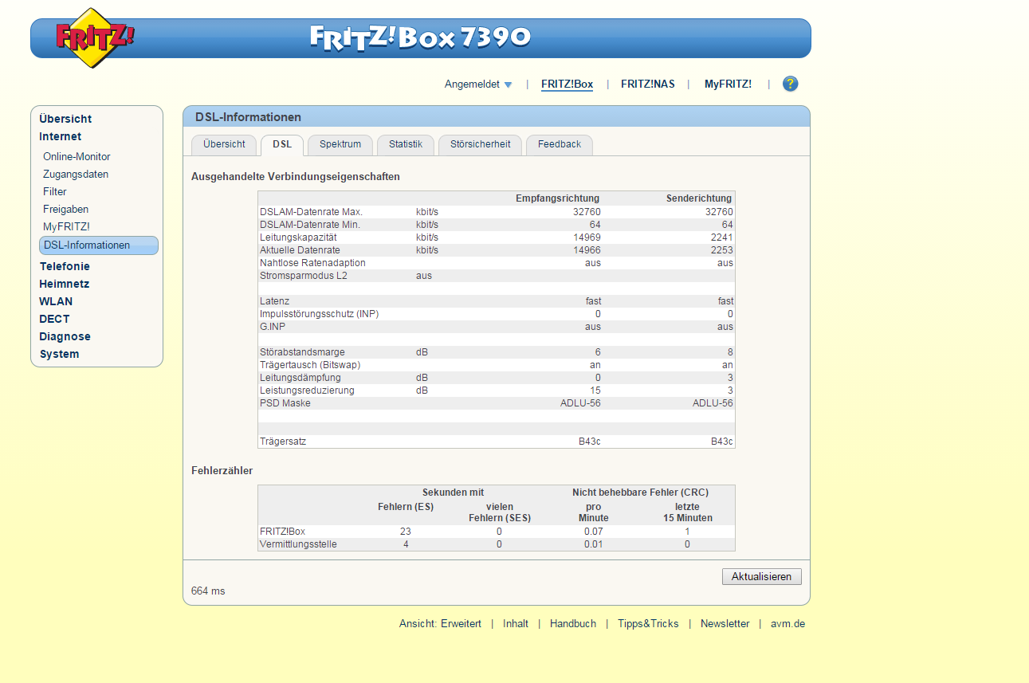Click Aktuelle Datenrate receive value 14966
The image size is (1029, 683).
click(587, 250)
